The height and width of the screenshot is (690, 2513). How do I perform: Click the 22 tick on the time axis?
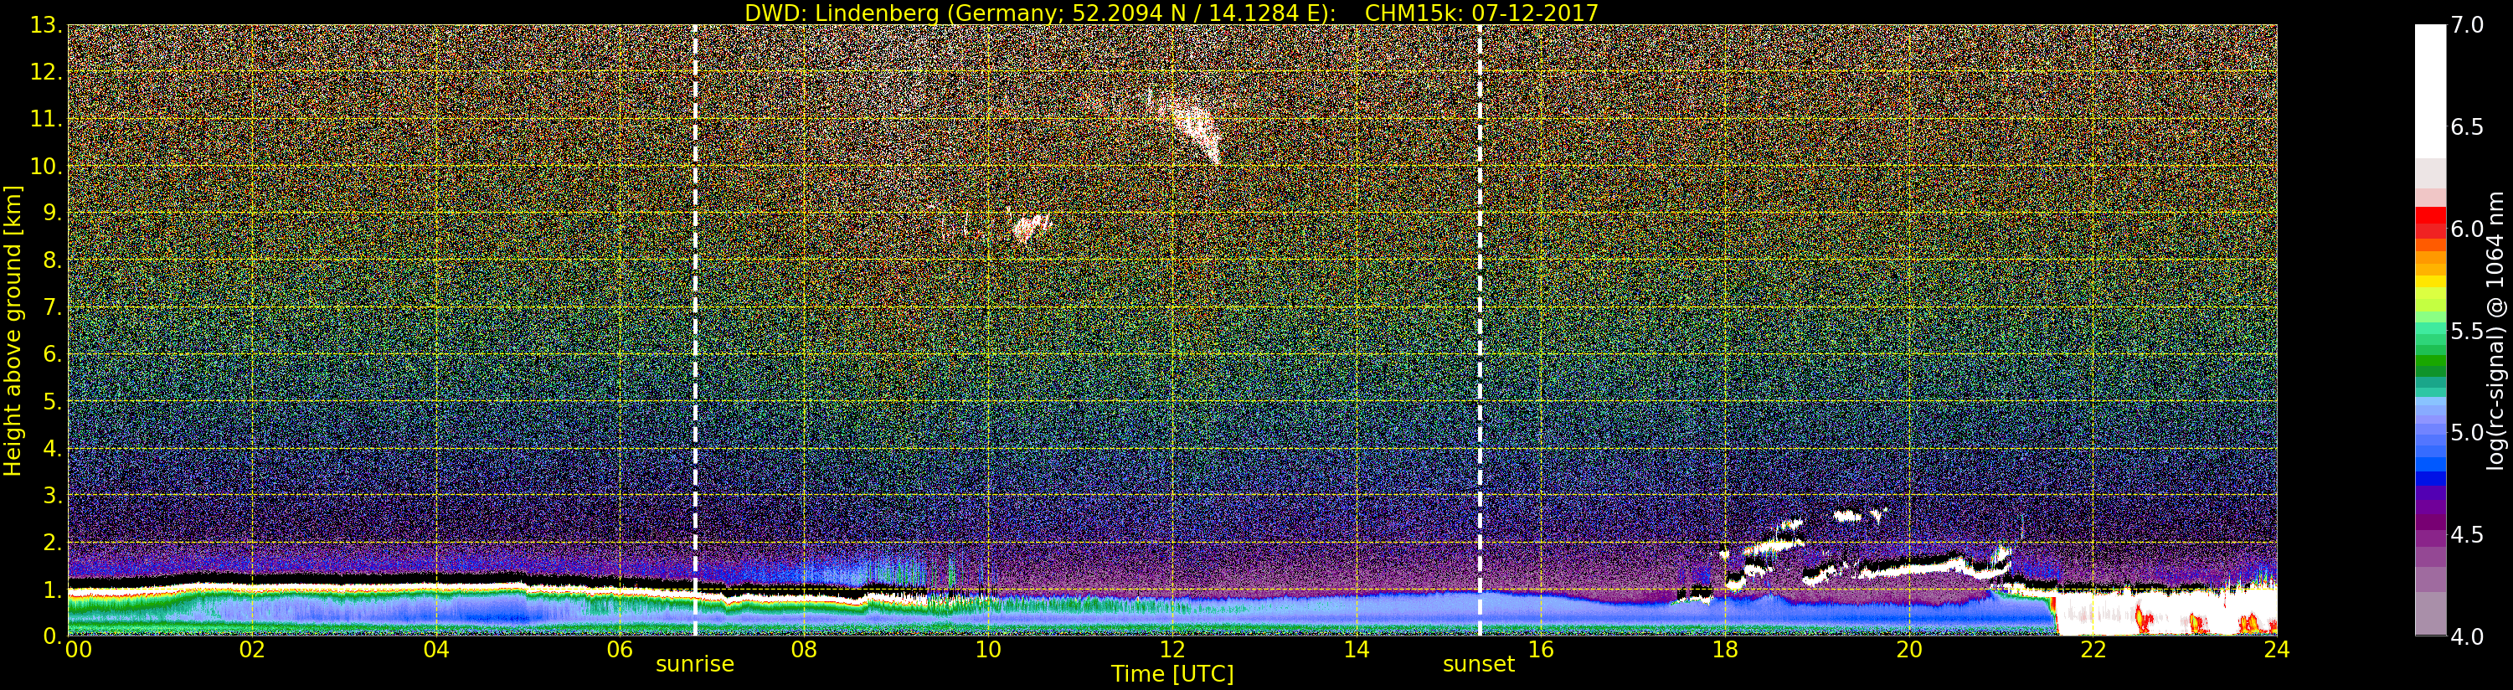pos(2093,649)
